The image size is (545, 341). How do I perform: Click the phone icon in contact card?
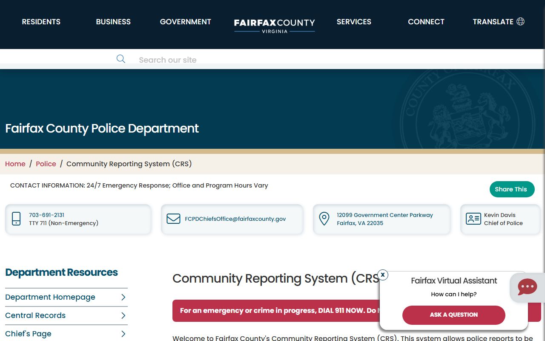pos(16,219)
